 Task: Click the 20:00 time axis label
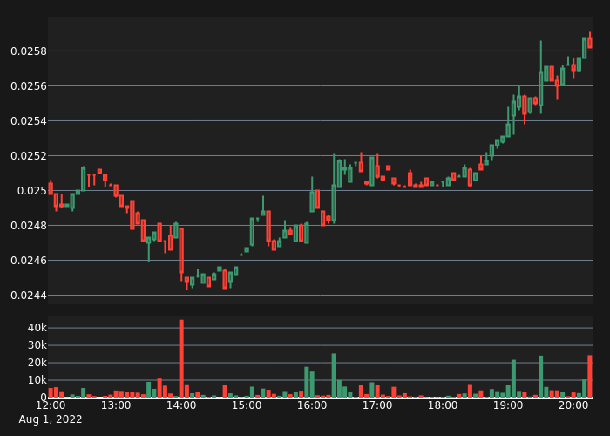573,405
